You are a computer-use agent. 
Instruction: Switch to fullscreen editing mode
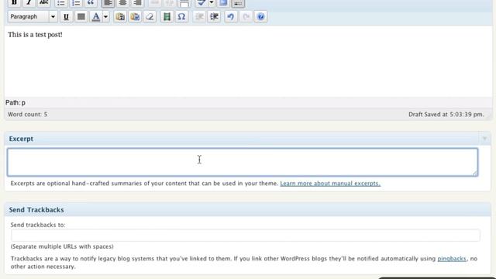(223, 3)
